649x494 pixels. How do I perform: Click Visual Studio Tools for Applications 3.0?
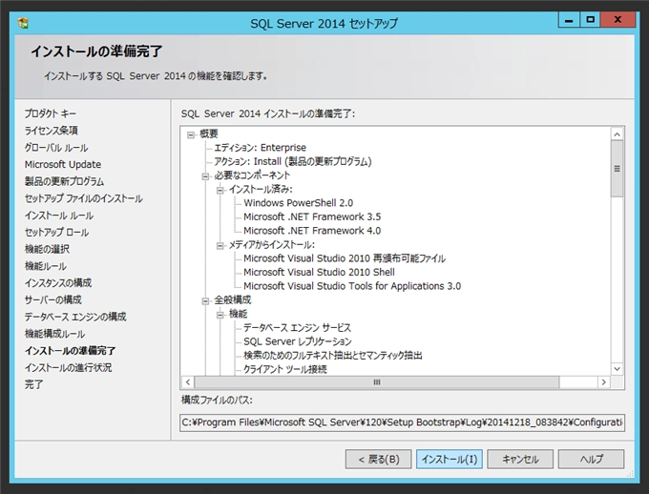(352, 286)
